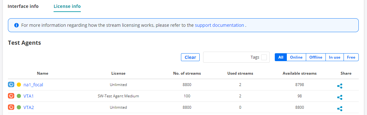Click the share icon for VTA1
Viewport: 367px width, 115px height.
[340, 97]
